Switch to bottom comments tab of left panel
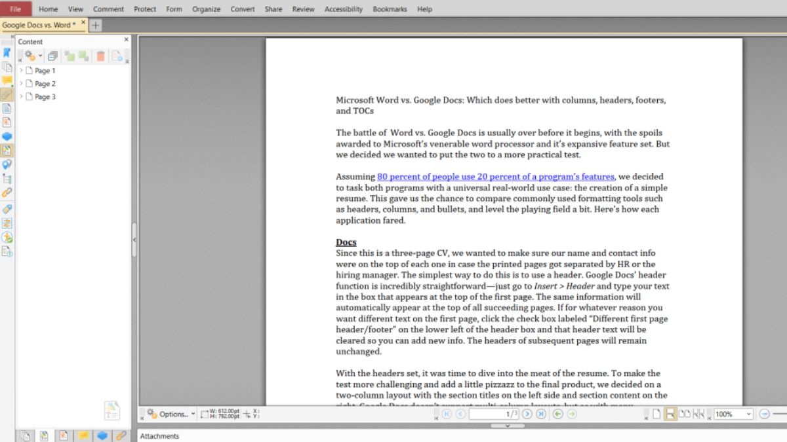This screenshot has height=442, width=787. point(83,435)
